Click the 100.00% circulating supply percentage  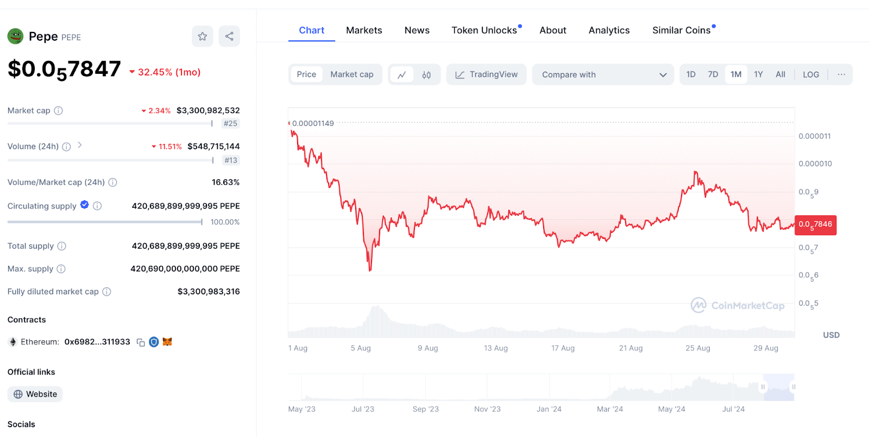pyautogui.click(x=225, y=222)
